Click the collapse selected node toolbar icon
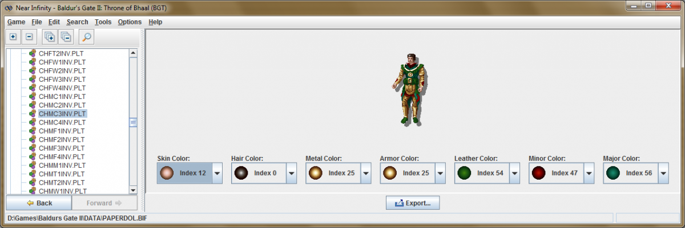The width and height of the screenshot is (685, 228). click(x=30, y=37)
